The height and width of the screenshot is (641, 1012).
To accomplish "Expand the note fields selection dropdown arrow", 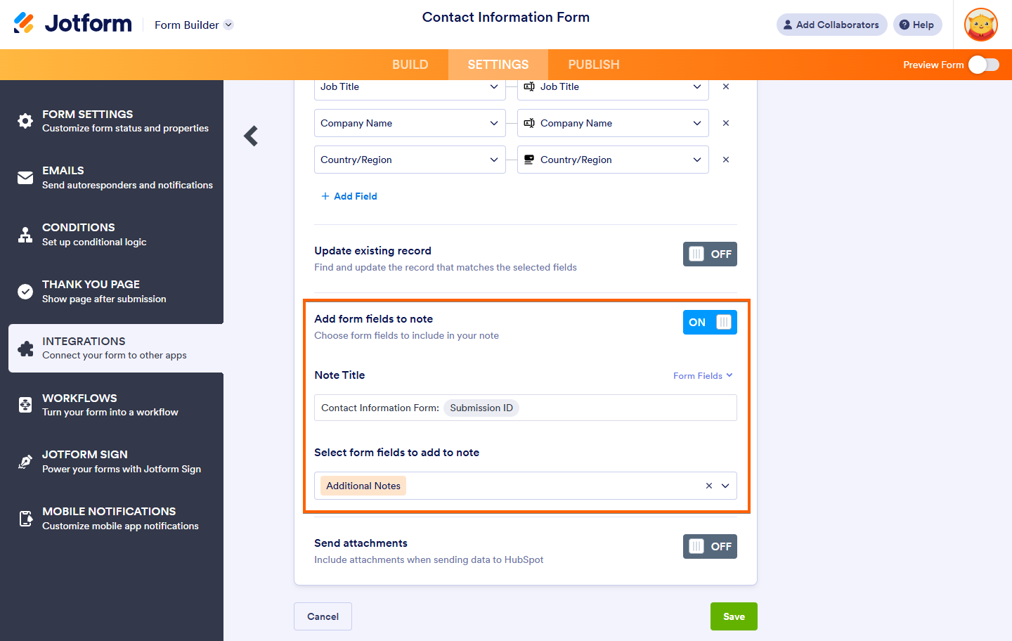I will [x=725, y=486].
